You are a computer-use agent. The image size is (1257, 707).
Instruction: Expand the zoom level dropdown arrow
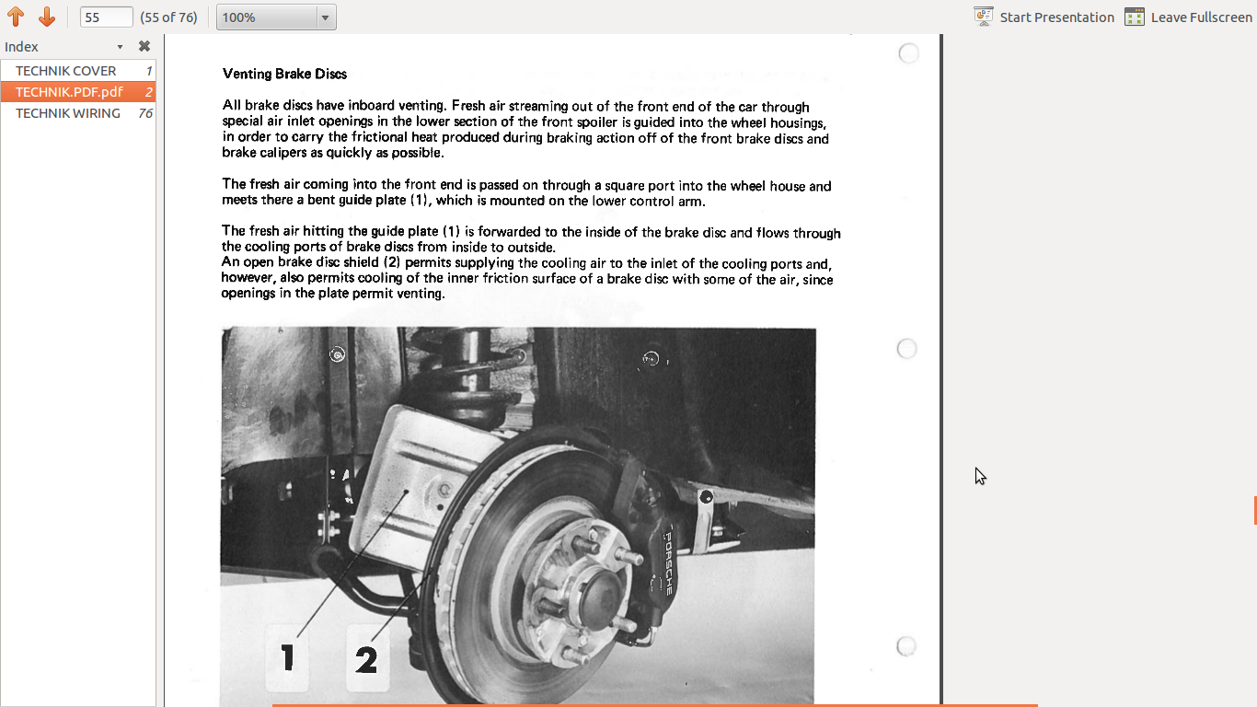[324, 17]
